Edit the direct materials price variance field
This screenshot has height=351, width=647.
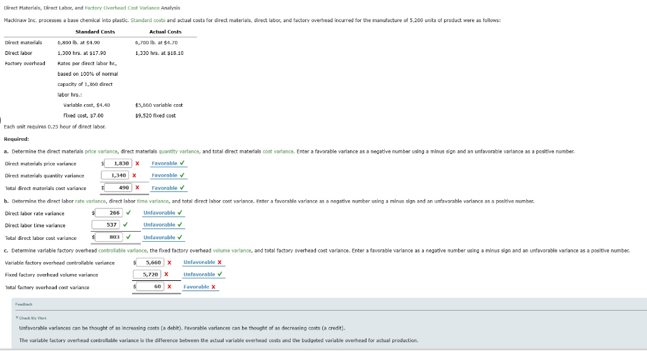(x=118, y=164)
